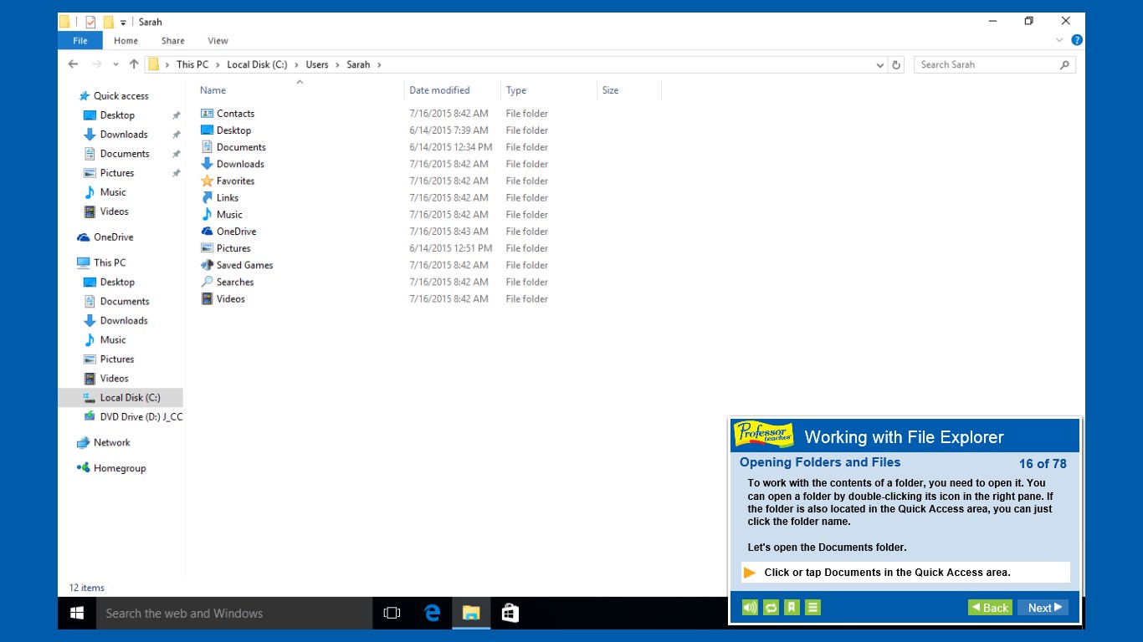Click the Properties icon in the title bar
This screenshot has height=642, width=1143.
[x=90, y=22]
